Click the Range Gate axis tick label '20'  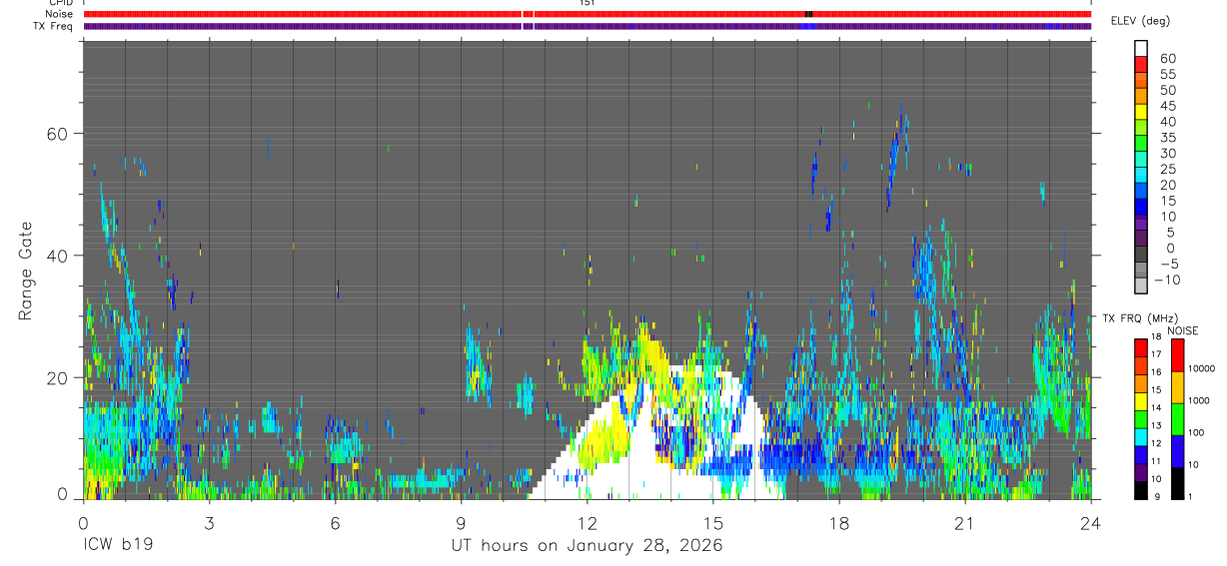[x=58, y=378]
